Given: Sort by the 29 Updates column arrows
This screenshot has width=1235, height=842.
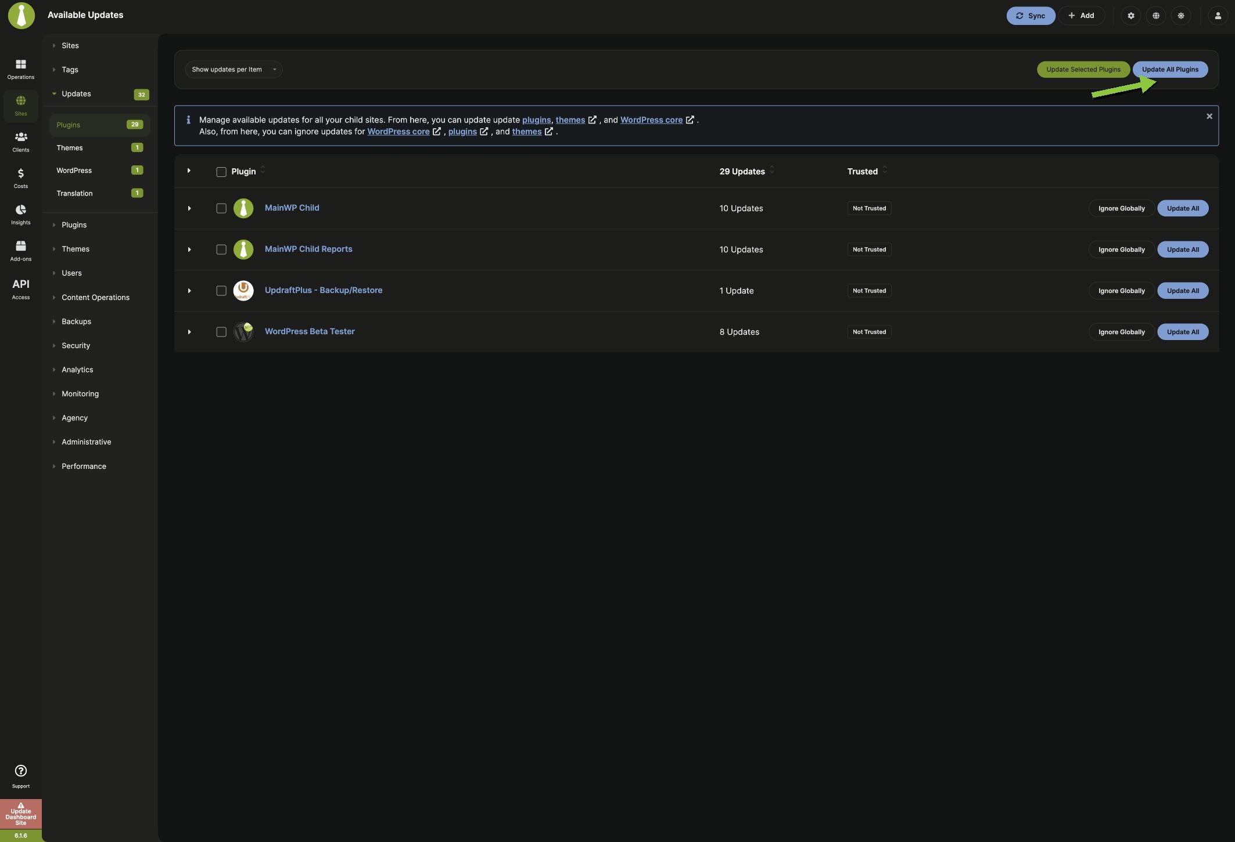Looking at the screenshot, I should [x=772, y=170].
